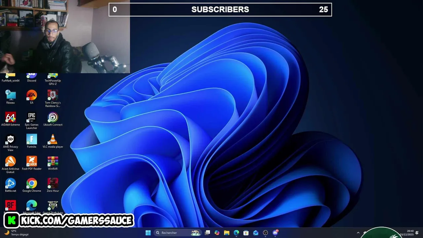Open OBS Studio from the taskbar
This screenshot has width=423, height=238.
265,233
